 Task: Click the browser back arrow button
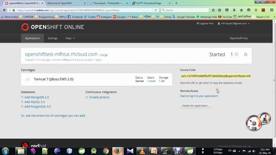pyautogui.click(x=4, y=10)
